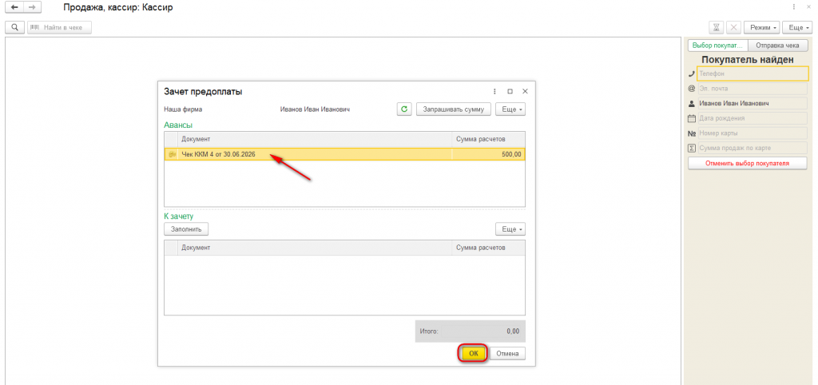The width and height of the screenshot is (818, 385).
Task: Click the Отмена button
Action: coord(507,353)
